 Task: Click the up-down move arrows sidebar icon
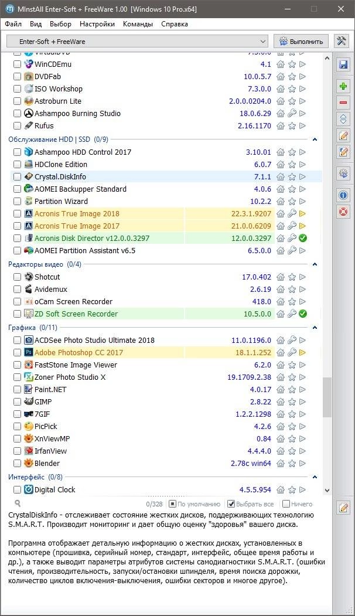343,119
